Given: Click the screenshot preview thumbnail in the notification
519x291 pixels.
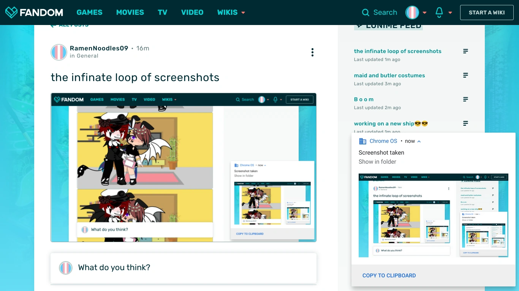Looking at the screenshot, I should [433, 215].
